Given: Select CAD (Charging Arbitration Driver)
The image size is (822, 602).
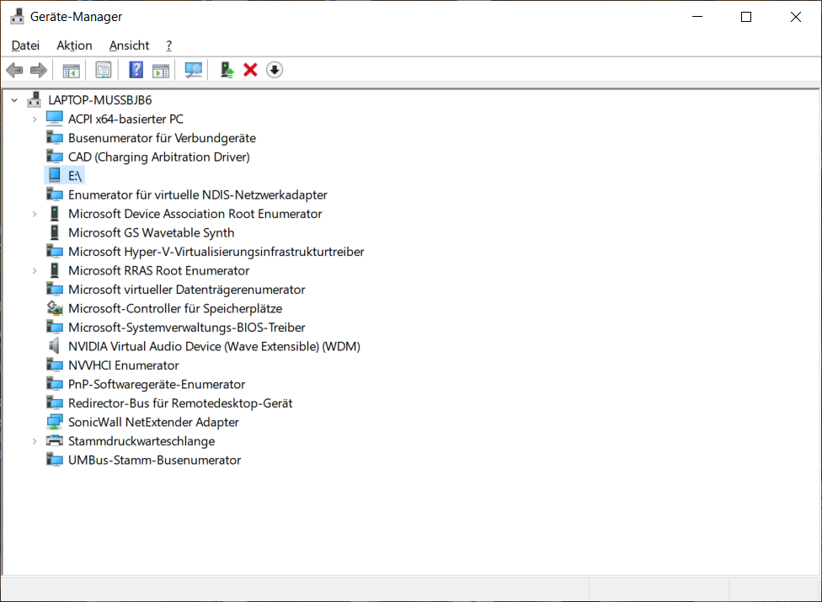Looking at the screenshot, I should point(159,157).
